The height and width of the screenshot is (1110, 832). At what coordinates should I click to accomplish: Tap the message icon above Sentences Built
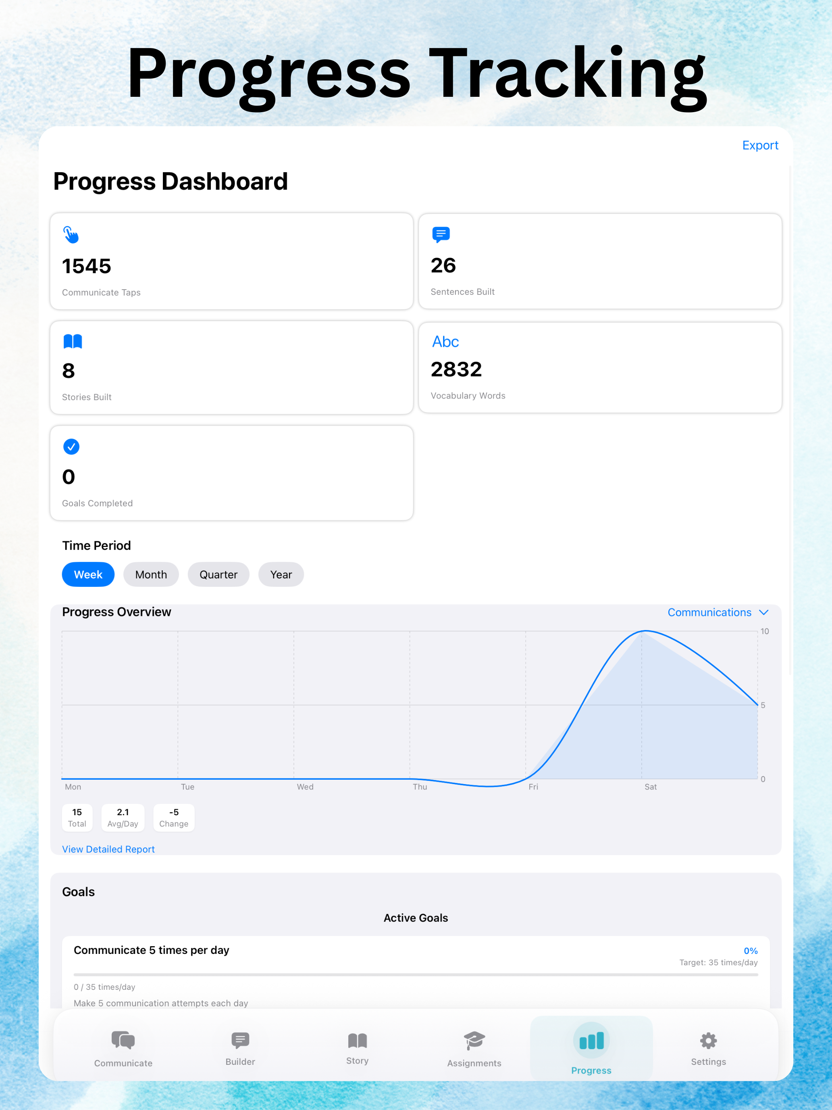coord(441,234)
